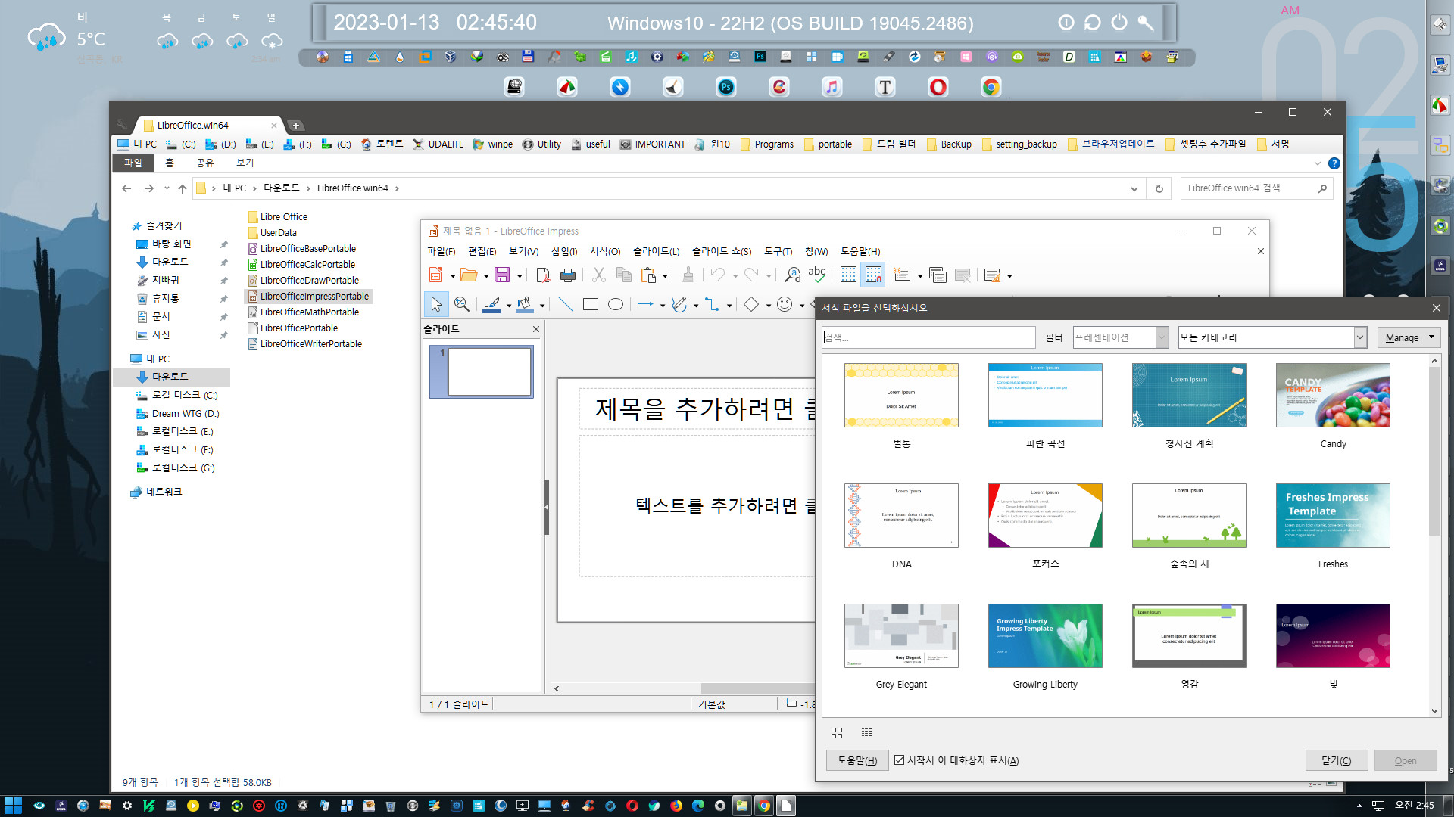Expand the Explorer ribbon chevron
Viewport: 1454px width, 817px height.
pyautogui.click(x=1318, y=163)
